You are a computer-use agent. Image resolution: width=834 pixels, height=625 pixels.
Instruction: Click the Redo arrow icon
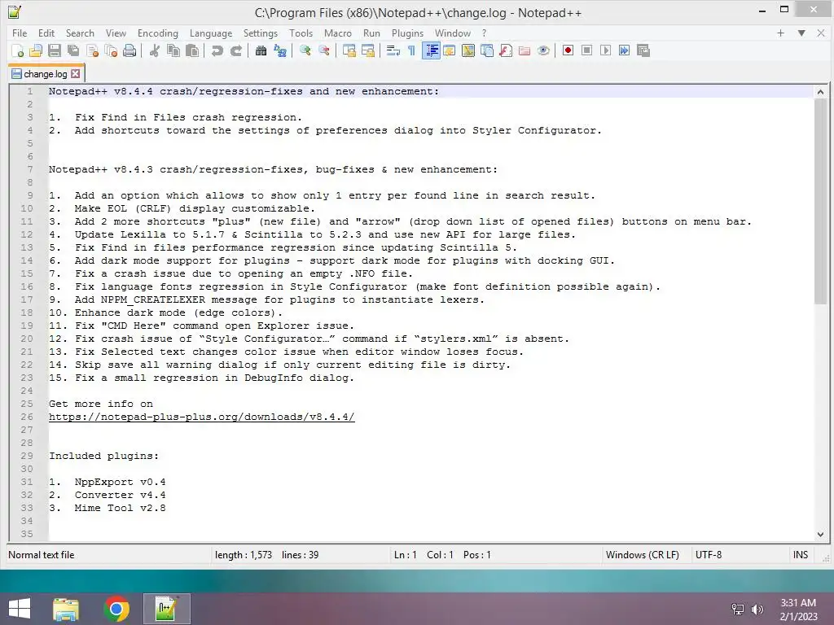pyautogui.click(x=235, y=50)
